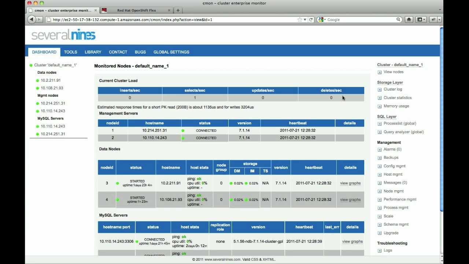The image size is (469, 264).
Task: Open the TOOLS menu
Action: tap(71, 52)
